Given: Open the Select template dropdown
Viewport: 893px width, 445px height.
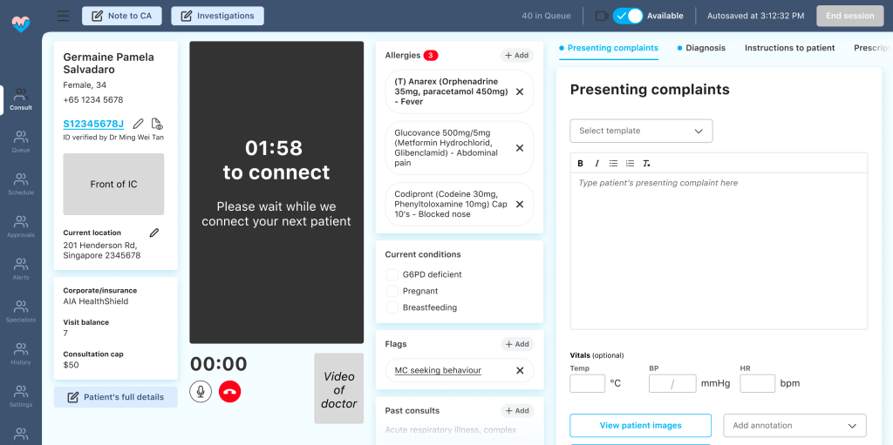Looking at the screenshot, I should [641, 131].
